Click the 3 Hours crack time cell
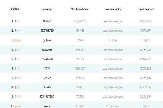The image size is (163, 108). coord(113,40)
